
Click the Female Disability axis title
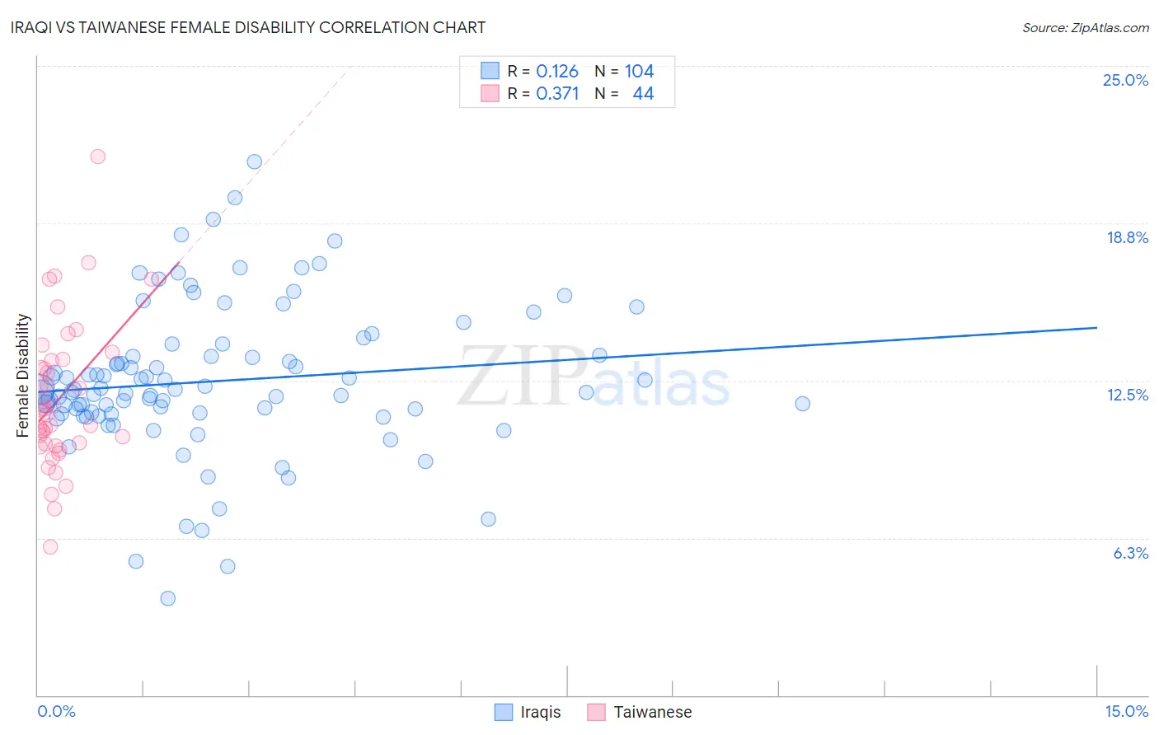[23, 376]
